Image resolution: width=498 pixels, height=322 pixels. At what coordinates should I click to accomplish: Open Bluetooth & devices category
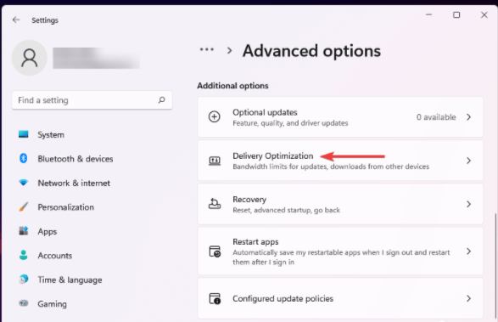92,159
